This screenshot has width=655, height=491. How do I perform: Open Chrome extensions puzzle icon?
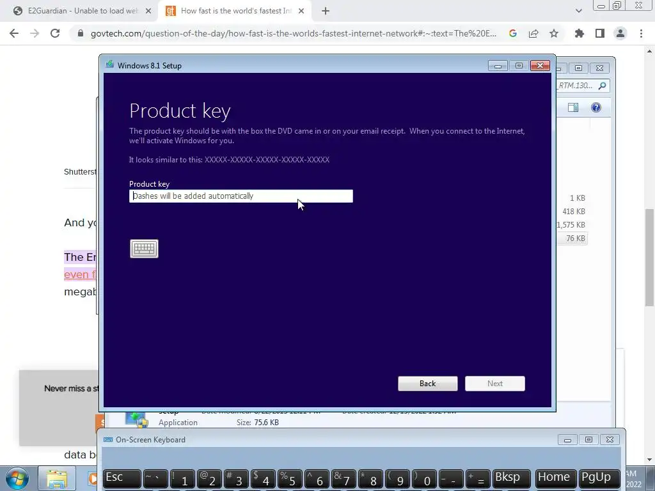click(x=580, y=33)
